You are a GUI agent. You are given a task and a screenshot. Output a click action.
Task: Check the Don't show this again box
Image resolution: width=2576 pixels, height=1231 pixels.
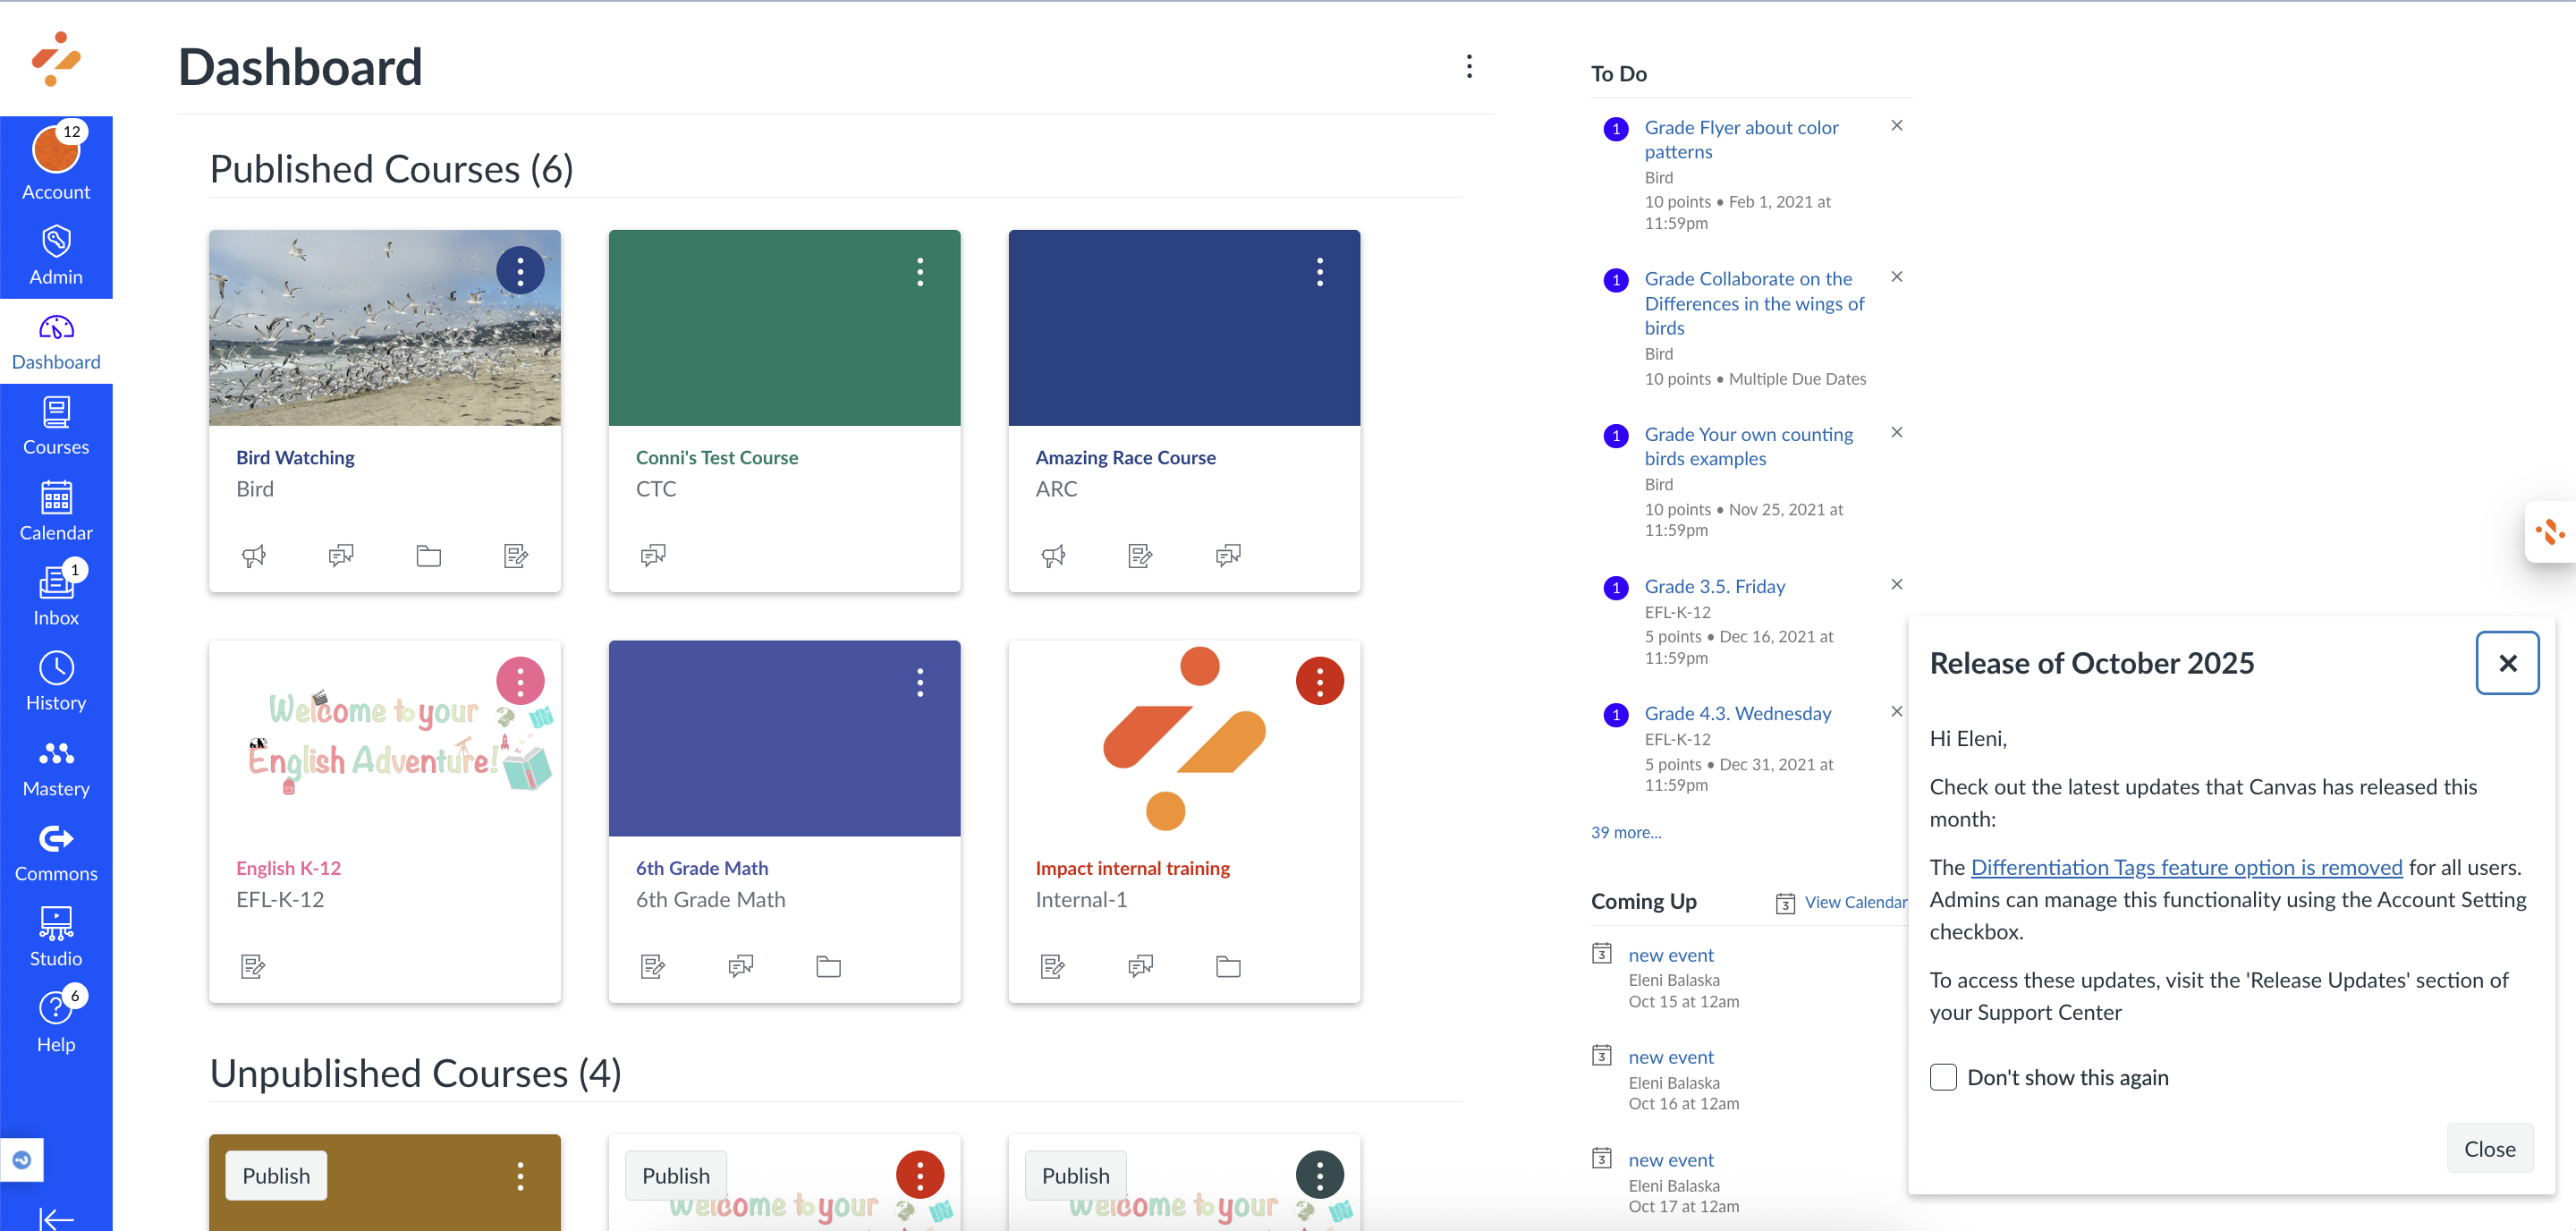pos(1943,1077)
